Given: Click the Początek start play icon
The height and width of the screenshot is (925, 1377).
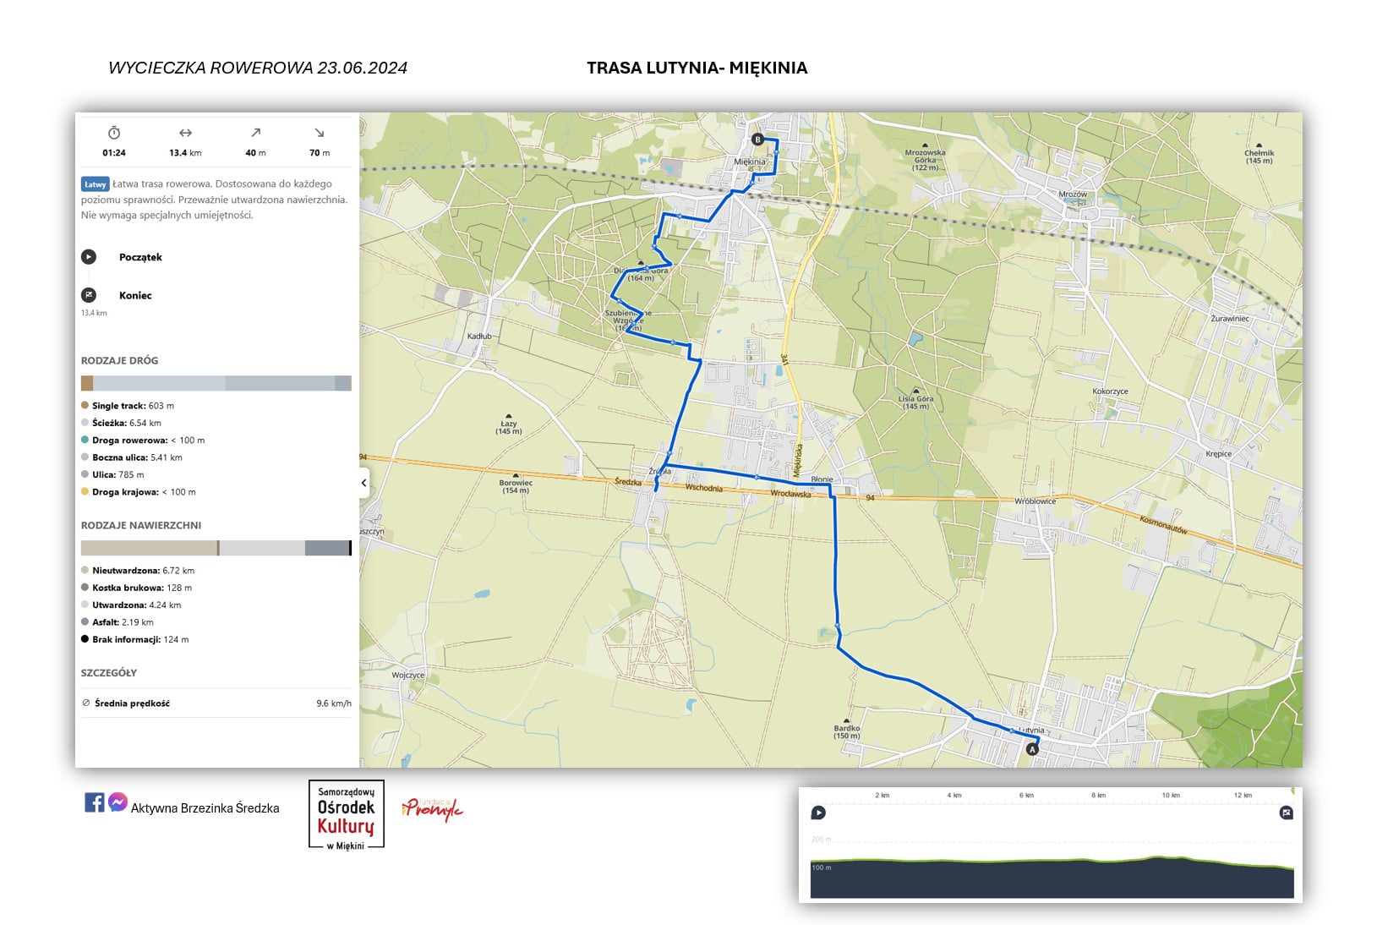Looking at the screenshot, I should tap(89, 257).
